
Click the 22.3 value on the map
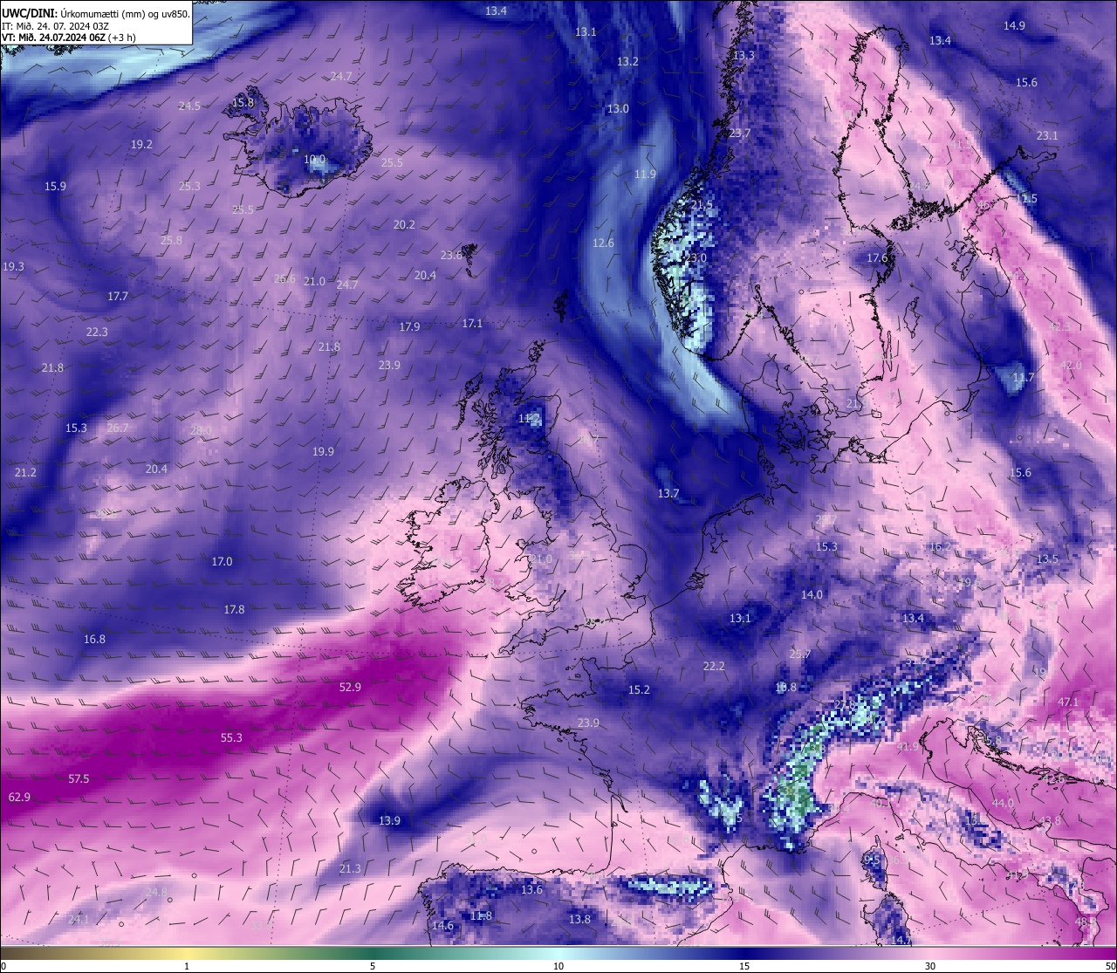click(x=97, y=332)
